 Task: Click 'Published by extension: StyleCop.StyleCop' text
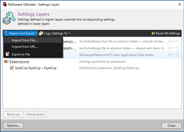(x=109, y=68)
